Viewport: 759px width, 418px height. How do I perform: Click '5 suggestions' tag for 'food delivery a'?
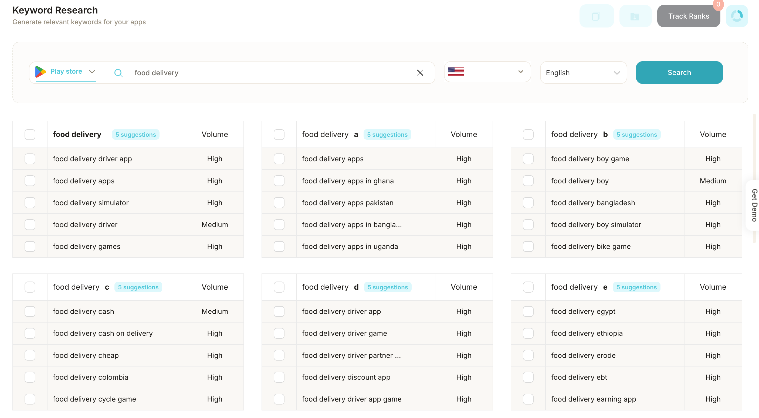coord(387,135)
